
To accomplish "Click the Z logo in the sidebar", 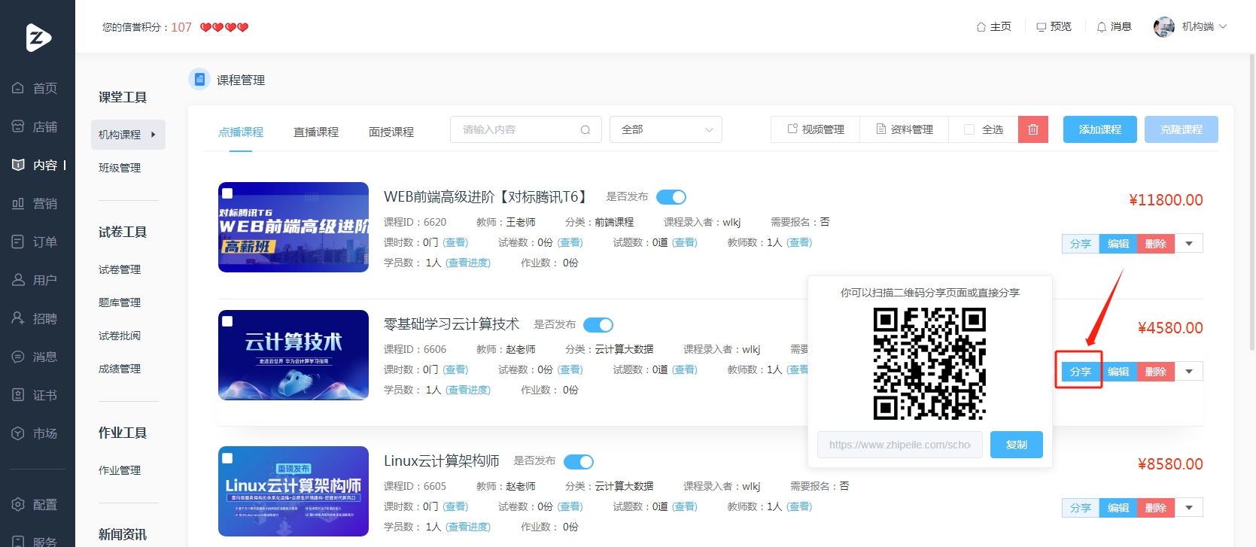I will pyautogui.click(x=38, y=37).
